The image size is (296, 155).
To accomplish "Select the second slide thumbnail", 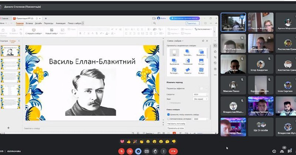I will (x=10, y=64).
